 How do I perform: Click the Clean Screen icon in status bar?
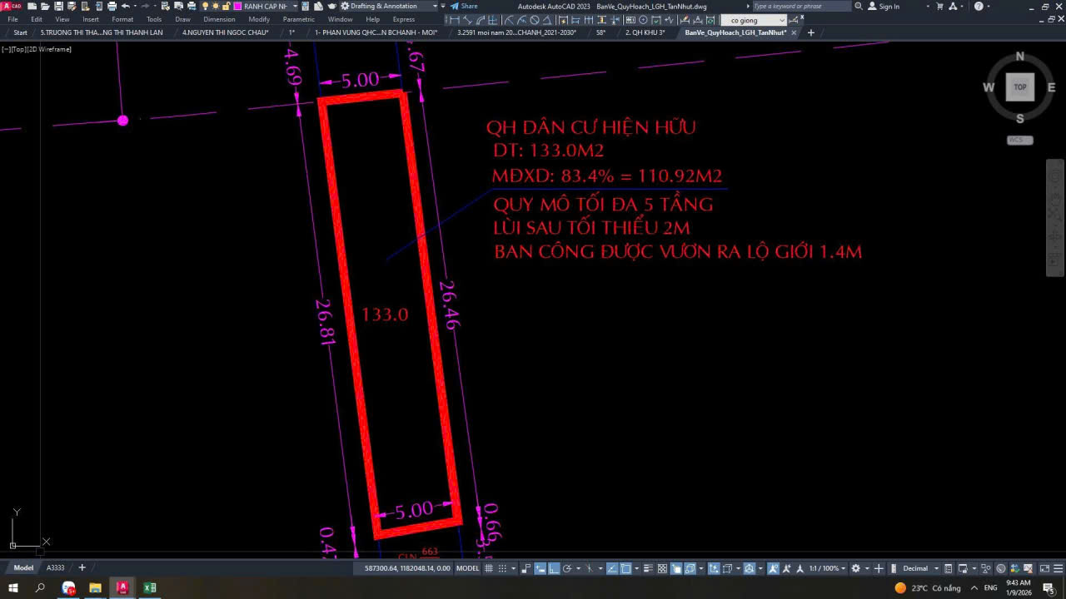click(1044, 568)
